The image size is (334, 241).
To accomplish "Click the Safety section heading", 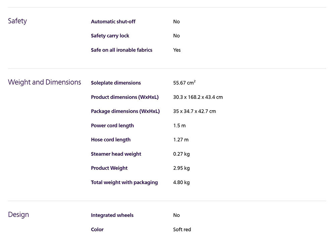I will point(17,21).
